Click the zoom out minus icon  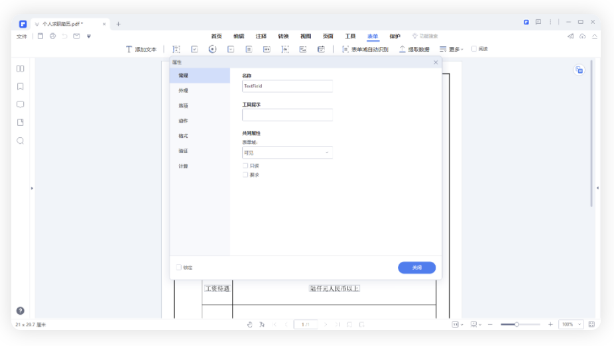(x=490, y=325)
